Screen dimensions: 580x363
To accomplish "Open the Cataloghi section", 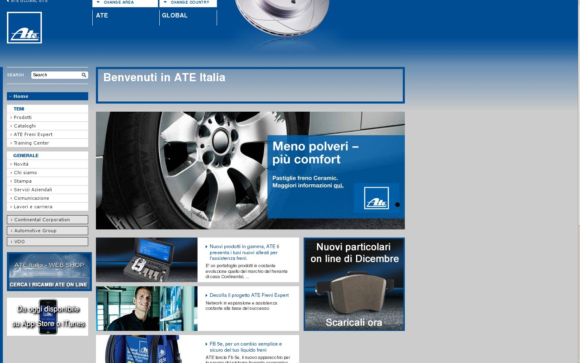I will tap(48, 126).
